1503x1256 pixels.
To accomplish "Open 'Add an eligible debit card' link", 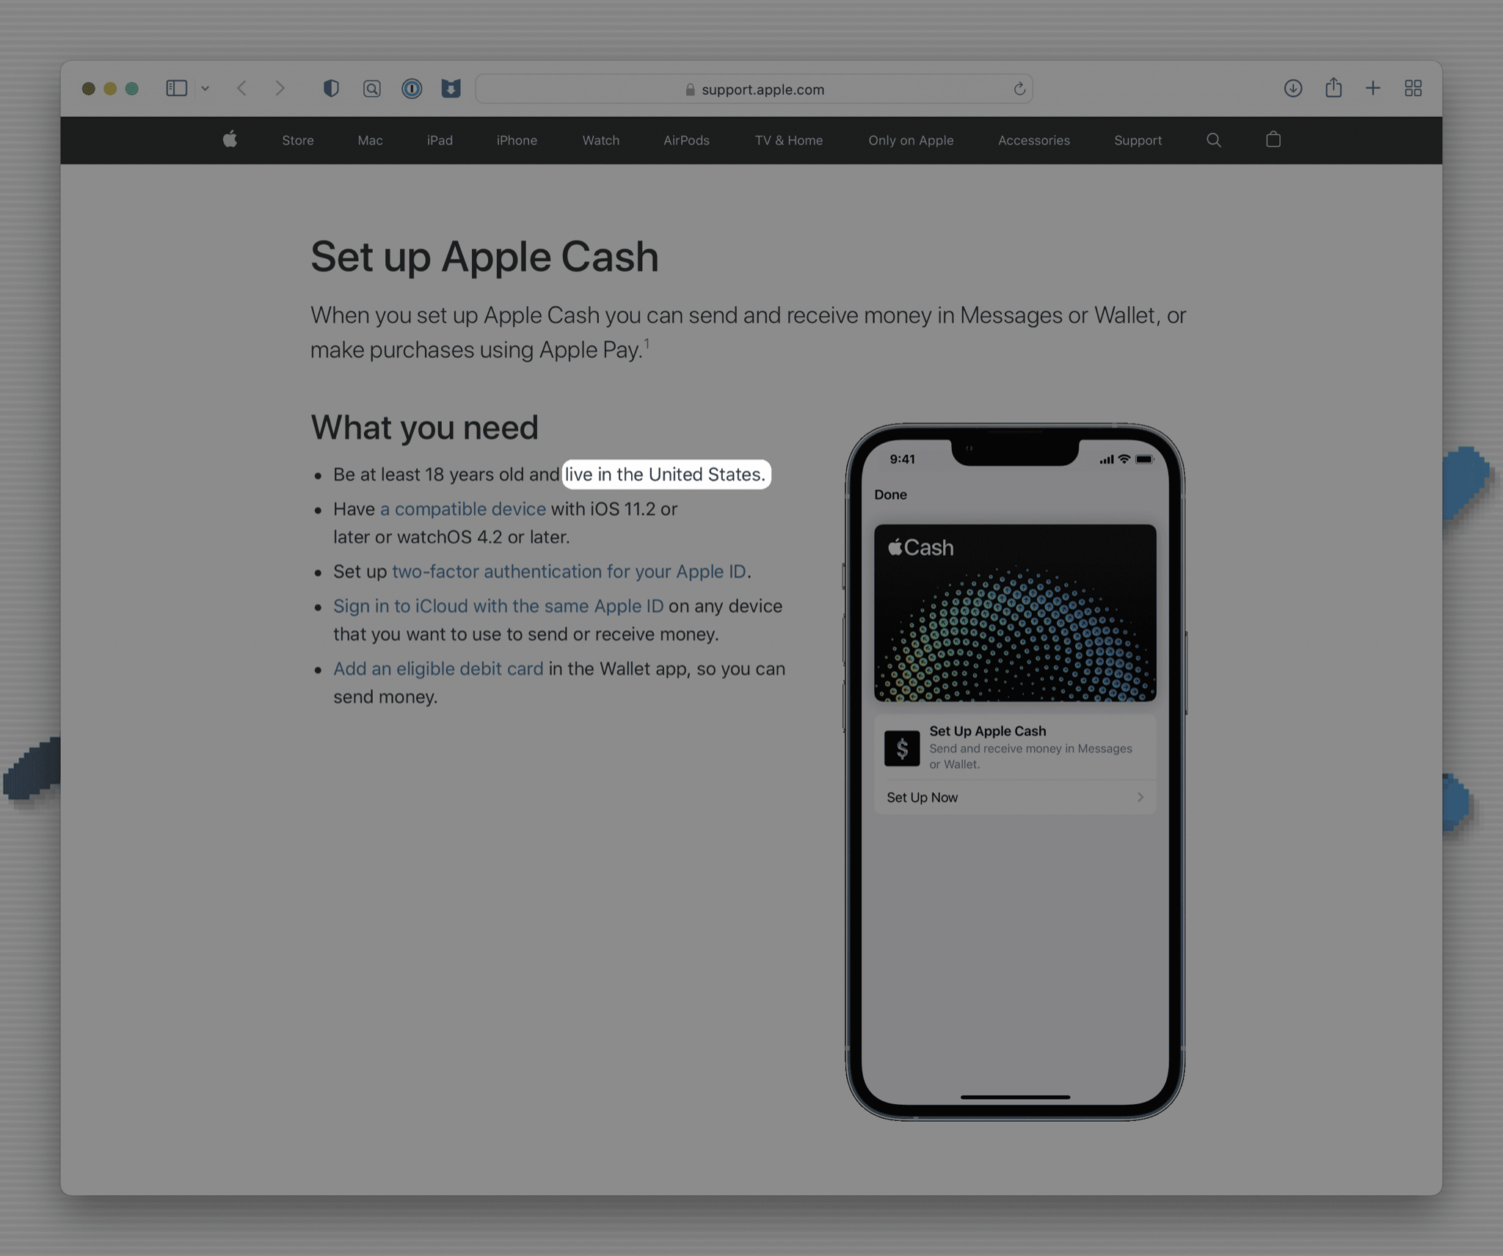I will point(438,668).
